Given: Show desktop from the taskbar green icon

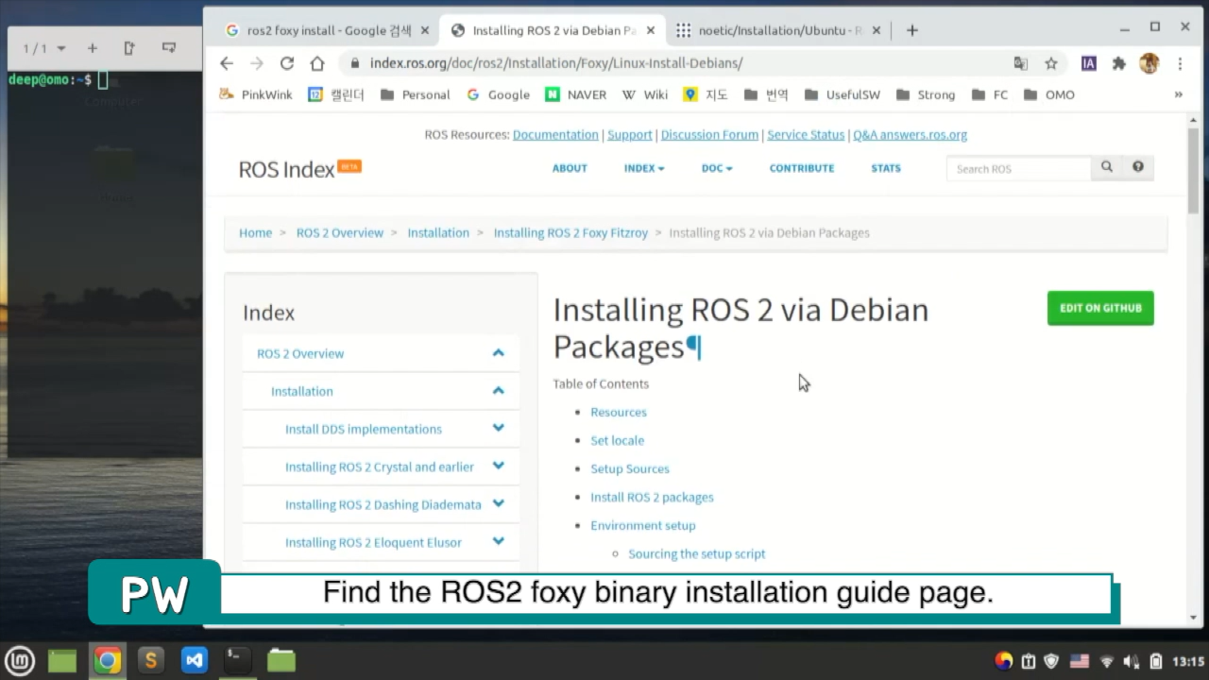Looking at the screenshot, I should 62,660.
